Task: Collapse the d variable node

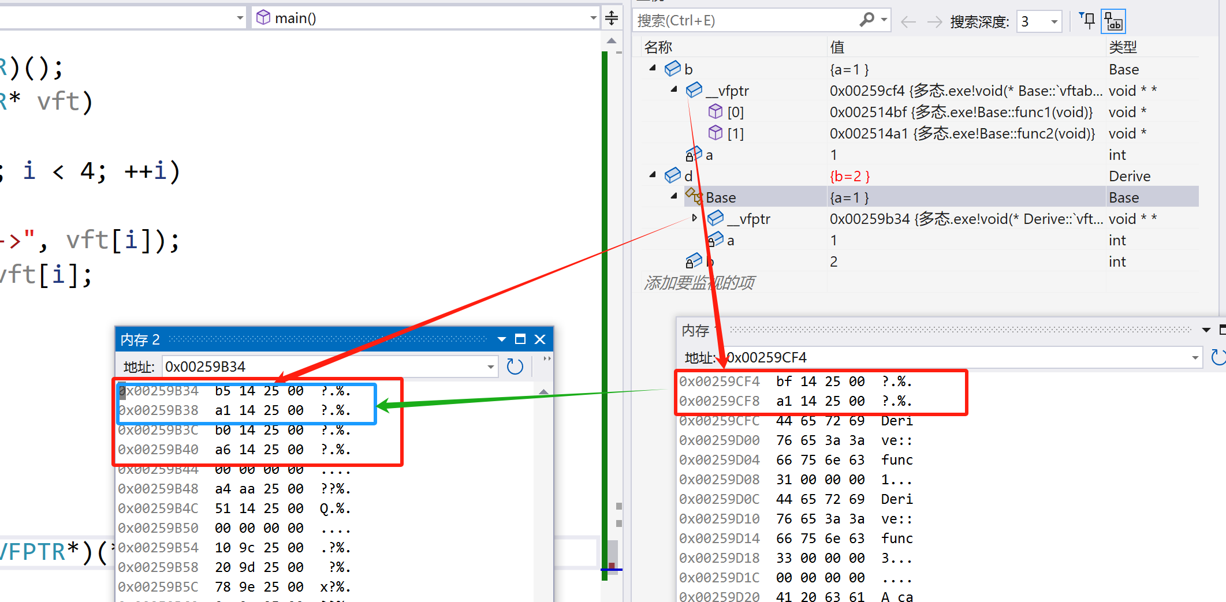Action: (x=653, y=175)
